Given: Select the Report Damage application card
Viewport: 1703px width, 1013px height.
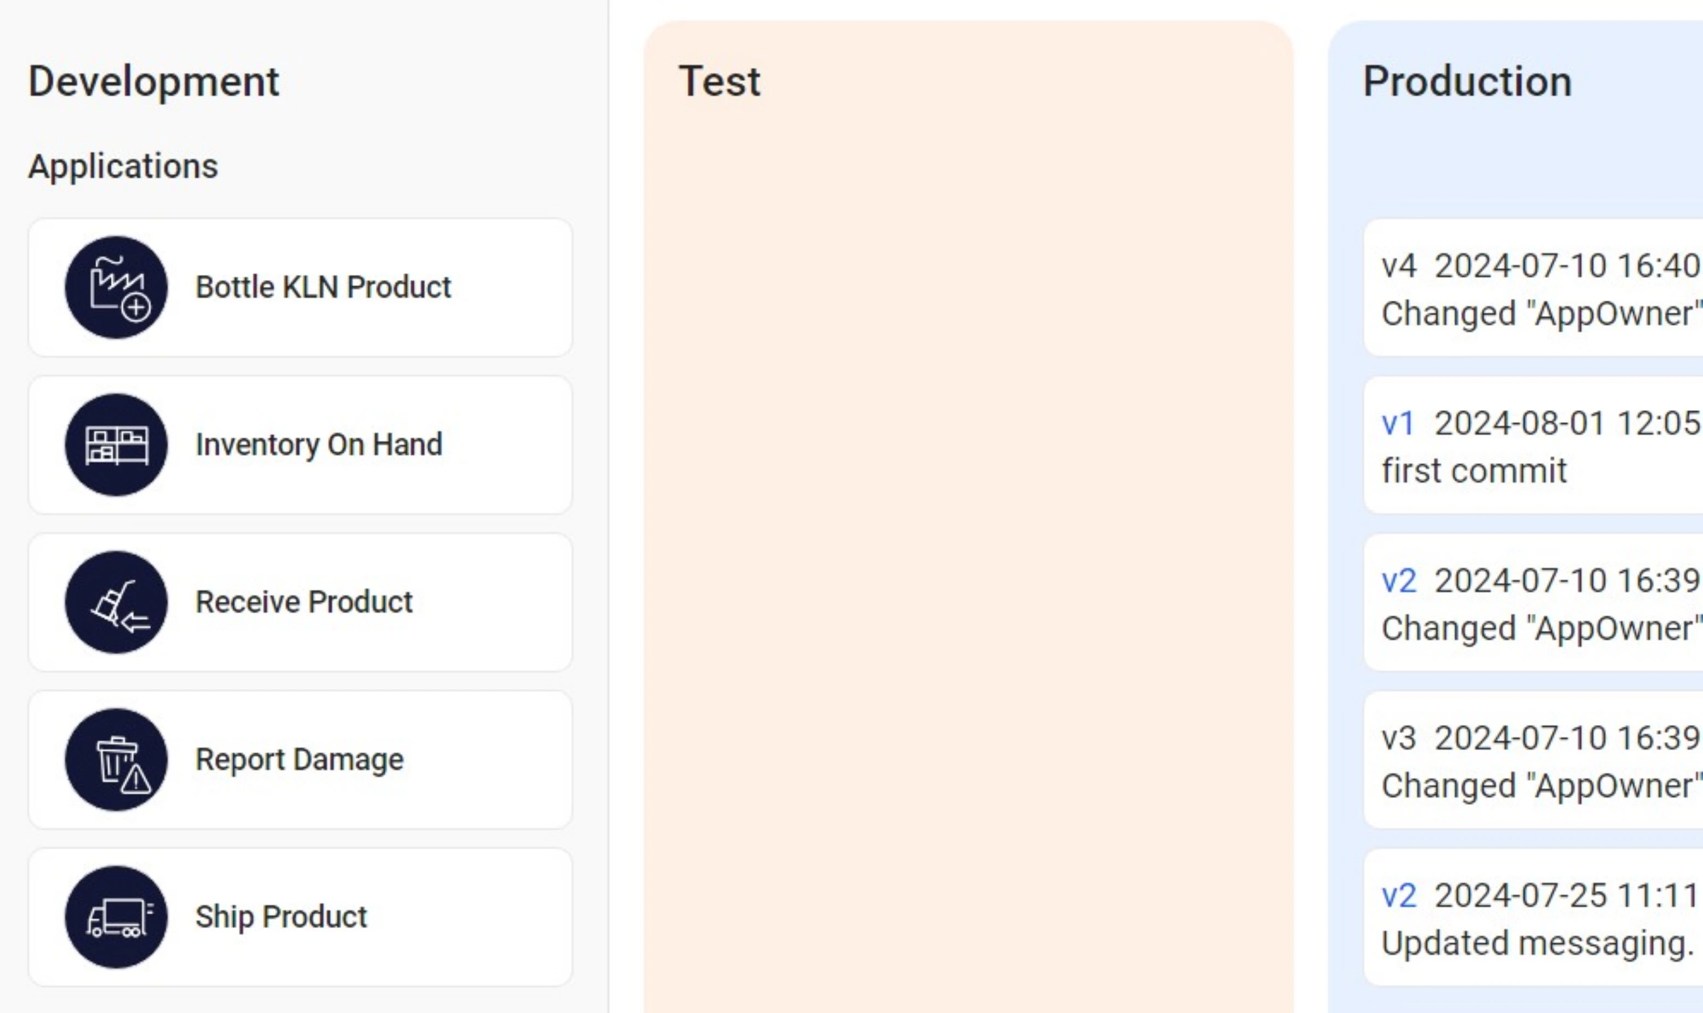Looking at the screenshot, I should click(x=300, y=759).
